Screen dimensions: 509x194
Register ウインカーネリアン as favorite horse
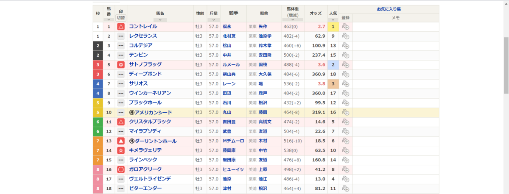[345, 94]
